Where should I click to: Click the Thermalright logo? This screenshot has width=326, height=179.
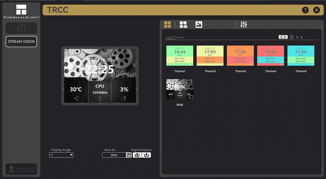tap(21, 12)
